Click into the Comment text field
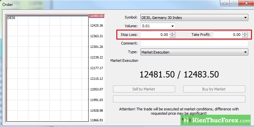254x127 pixels. [x=194, y=43]
